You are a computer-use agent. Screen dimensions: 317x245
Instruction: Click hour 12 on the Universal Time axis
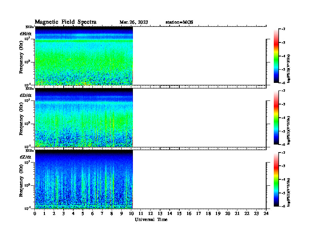pos(150,214)
